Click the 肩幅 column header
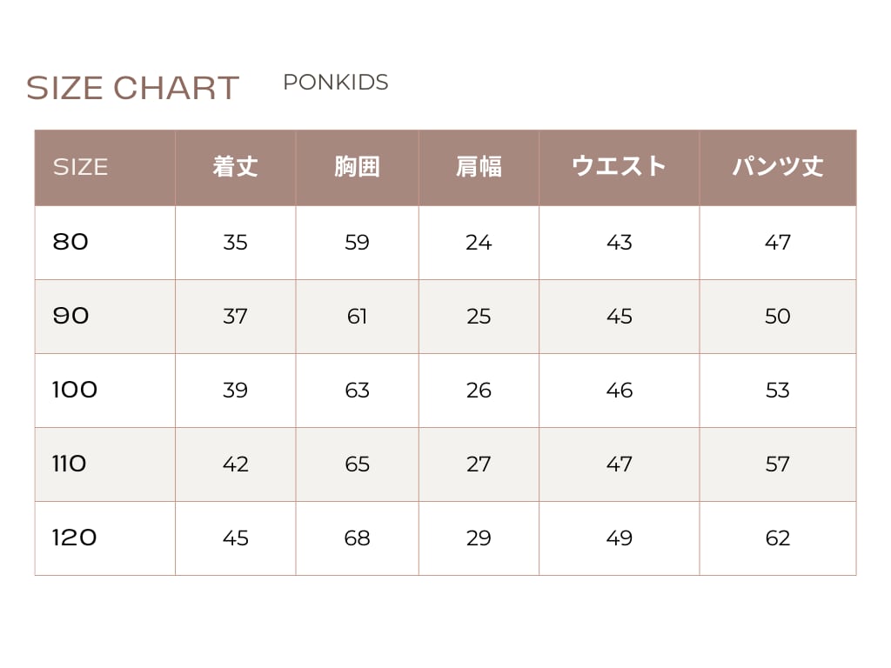This screenshot has width=891, height=668. coord(479,167)
